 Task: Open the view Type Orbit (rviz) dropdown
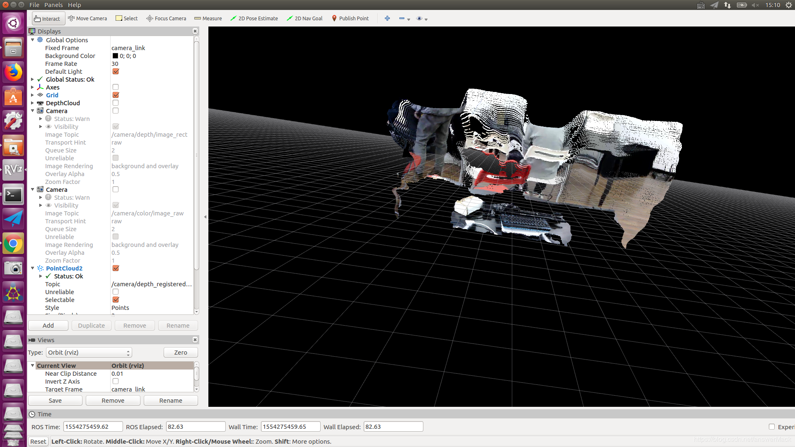pos(89,353)
